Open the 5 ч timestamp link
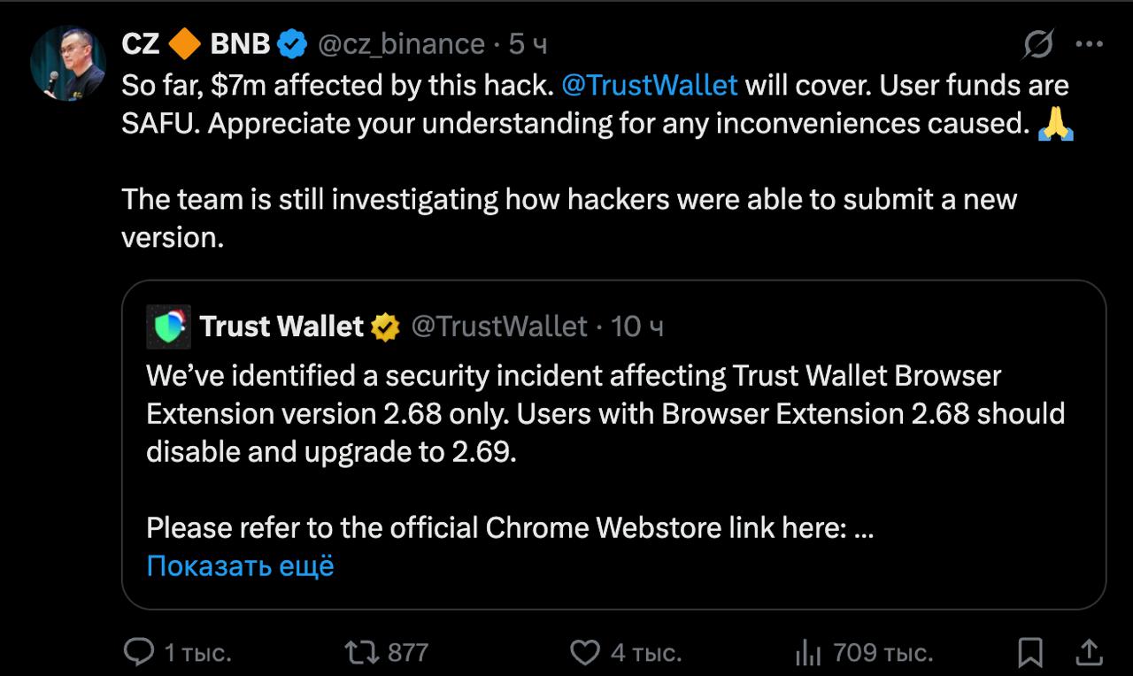This screenshot has height=676, width=1133. pos(528,43)
